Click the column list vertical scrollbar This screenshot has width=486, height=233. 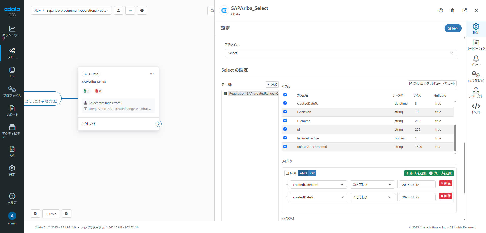[455, 138]
